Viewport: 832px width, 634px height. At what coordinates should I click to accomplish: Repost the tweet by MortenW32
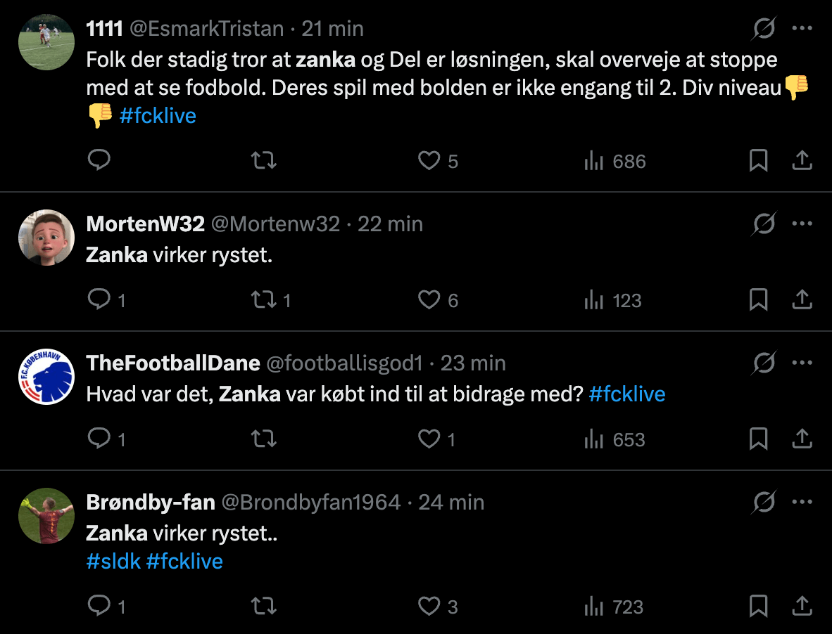click(x=264, y=300)
